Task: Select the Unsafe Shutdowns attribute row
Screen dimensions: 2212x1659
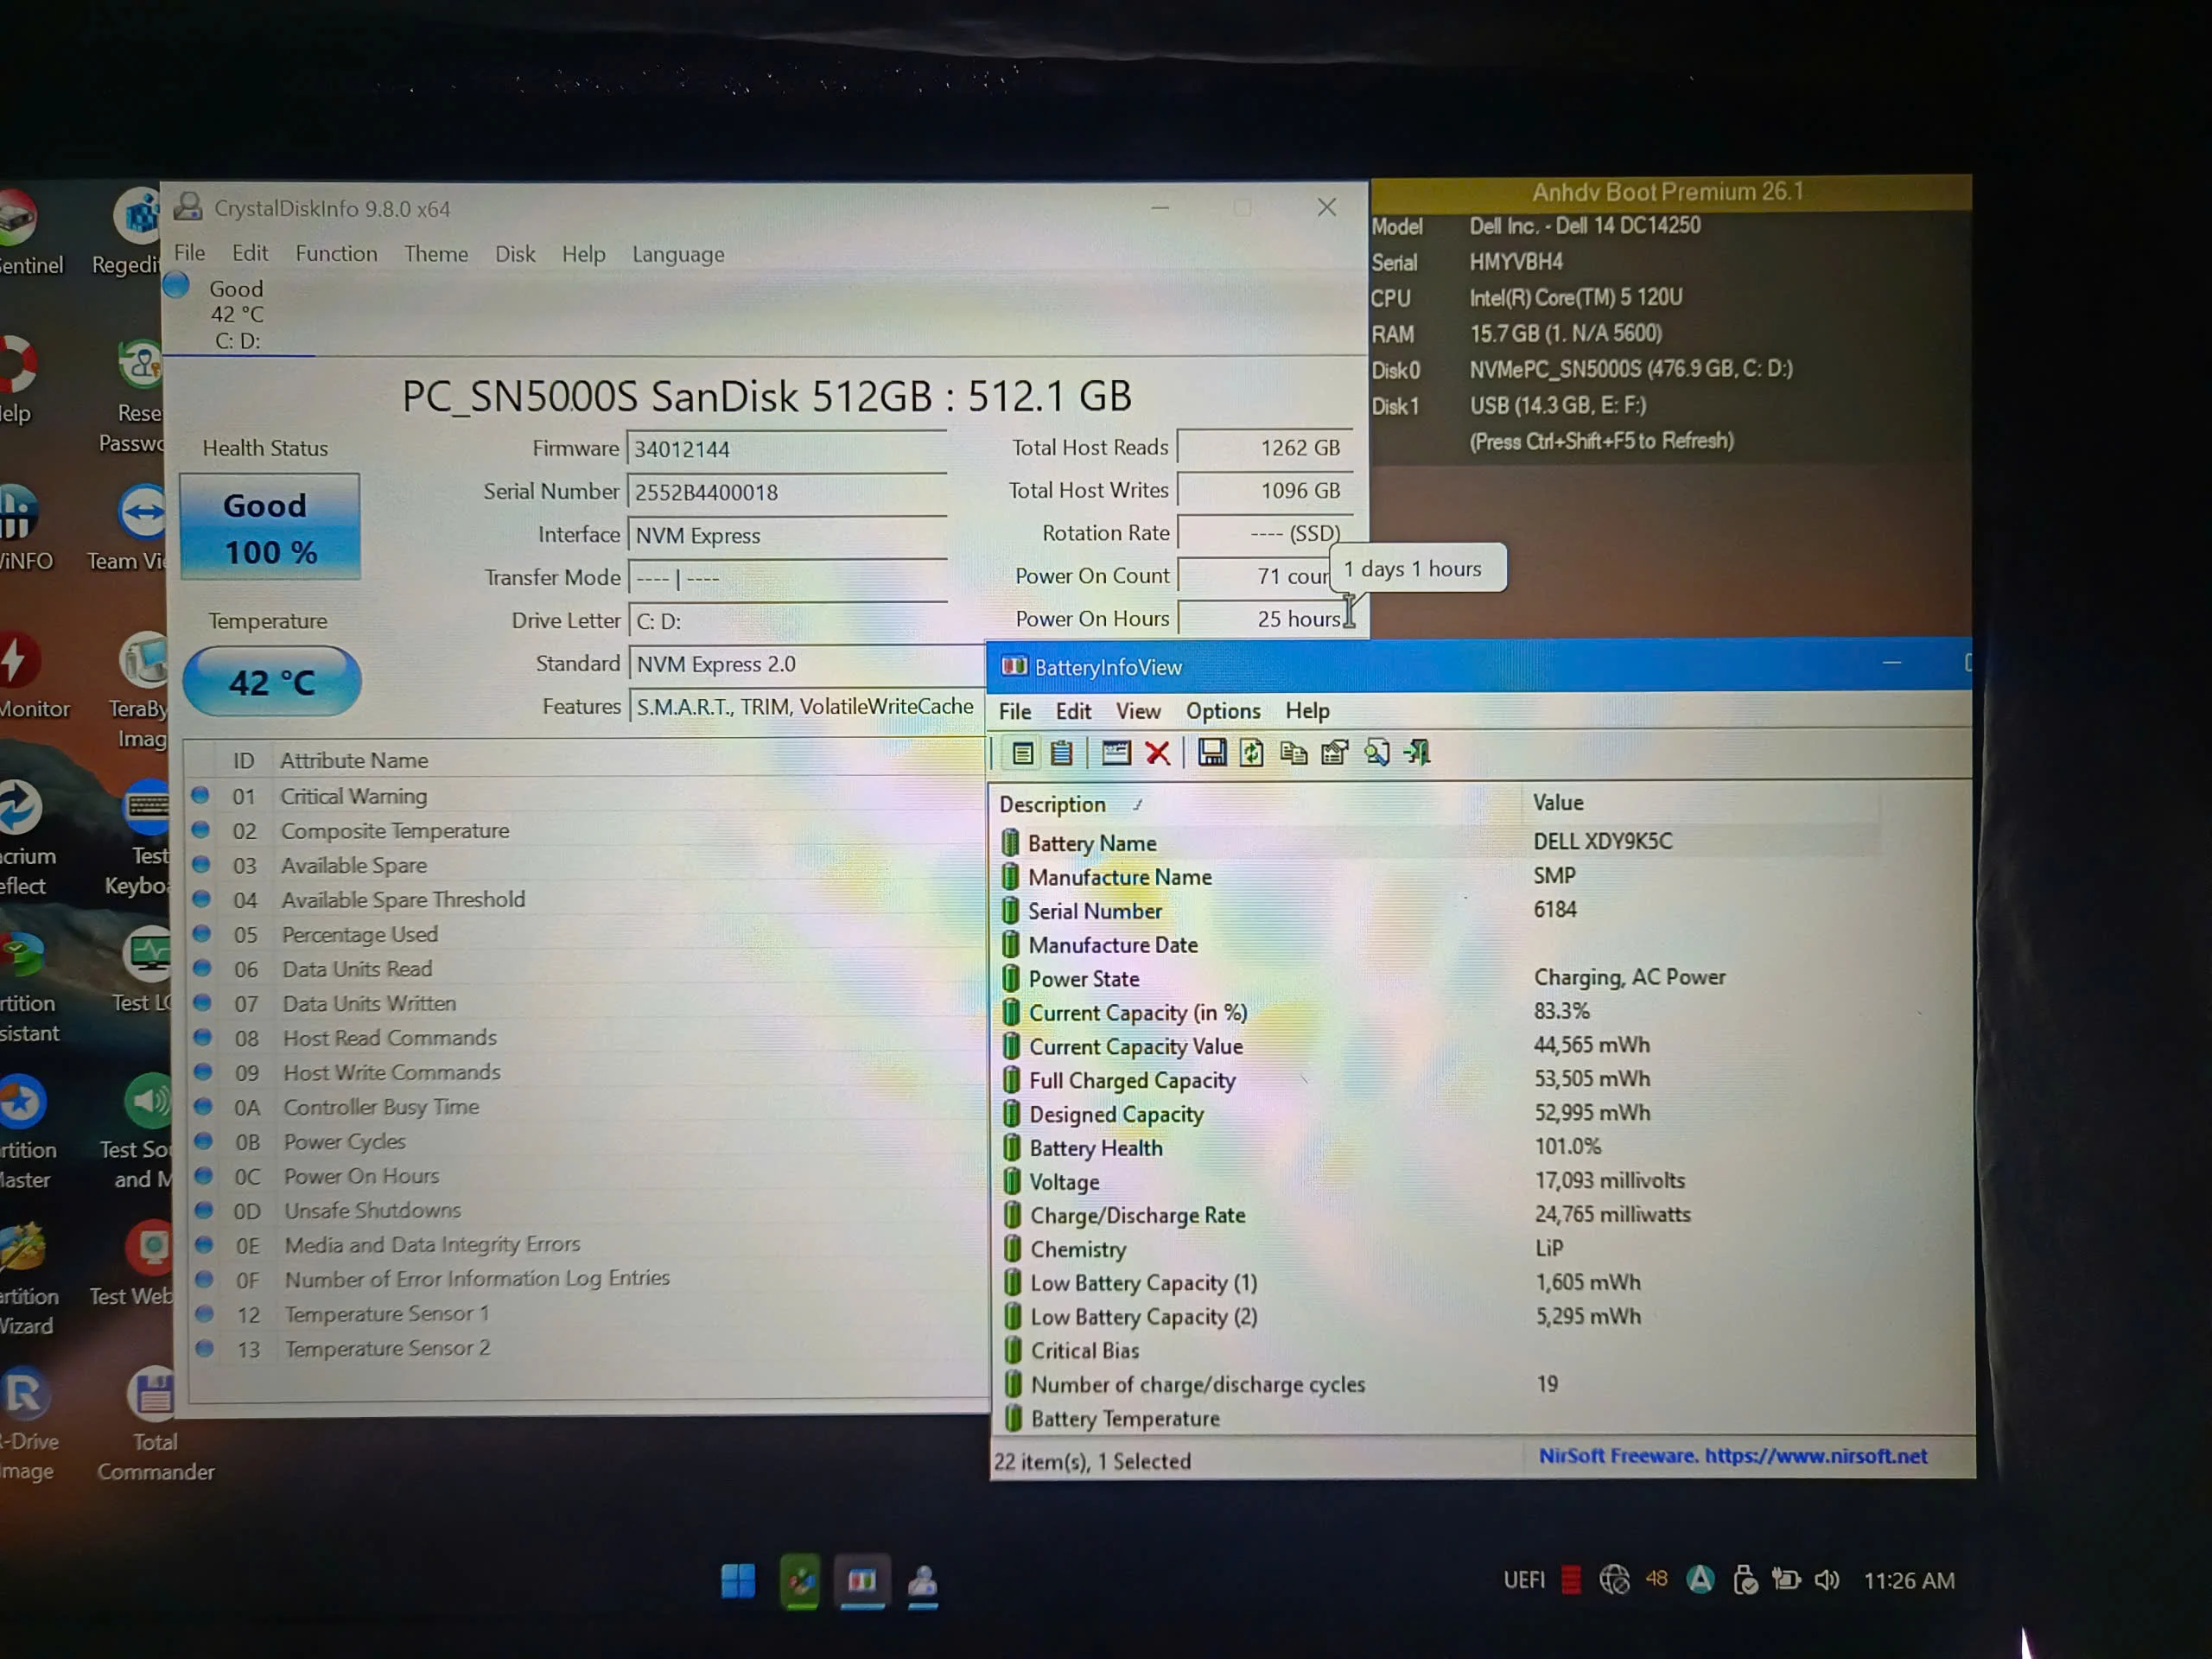Action: [588, 1210]
